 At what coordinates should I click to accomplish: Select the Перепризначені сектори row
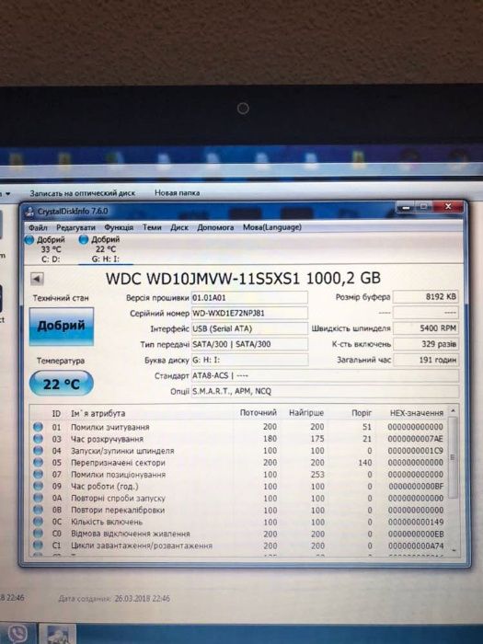238,463
